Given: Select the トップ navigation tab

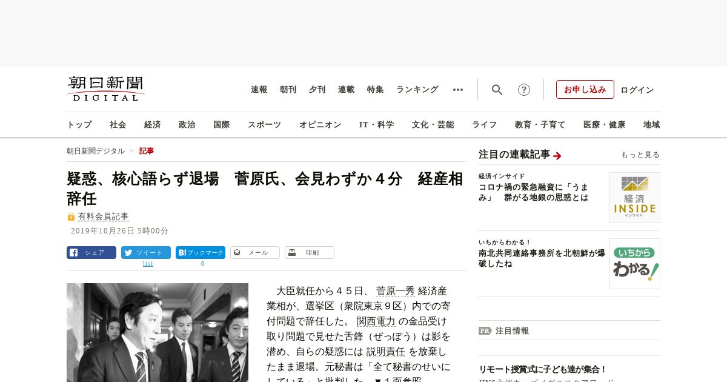Looking at the screenshot, I should pyautogui.click(x=79, y=125).
